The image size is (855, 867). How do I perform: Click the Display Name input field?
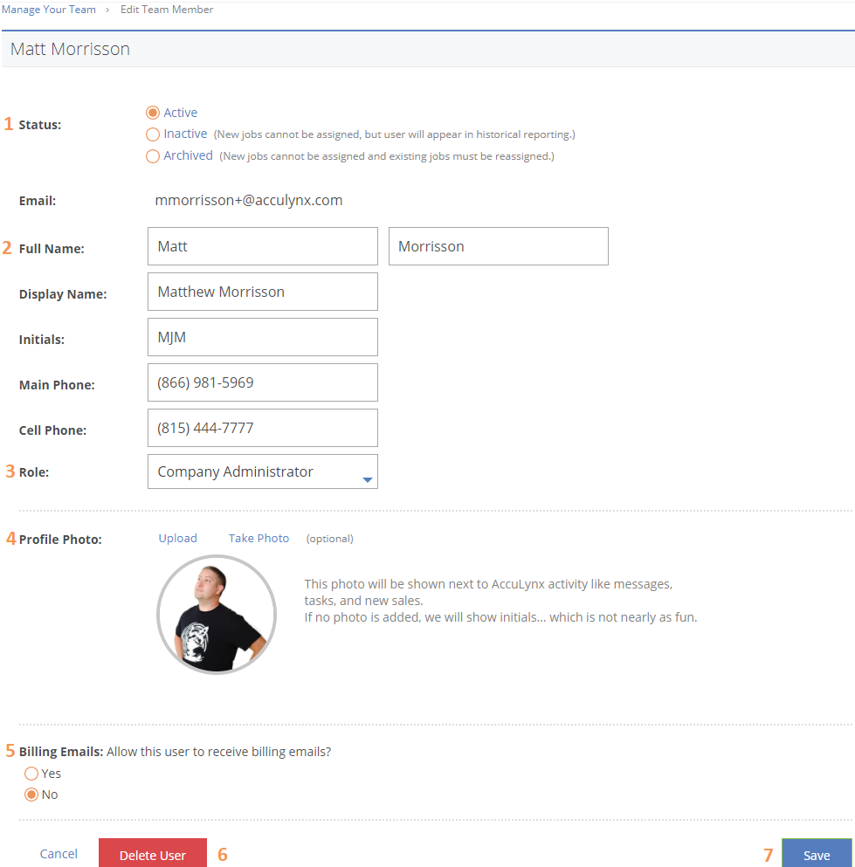tap(263, 292)
